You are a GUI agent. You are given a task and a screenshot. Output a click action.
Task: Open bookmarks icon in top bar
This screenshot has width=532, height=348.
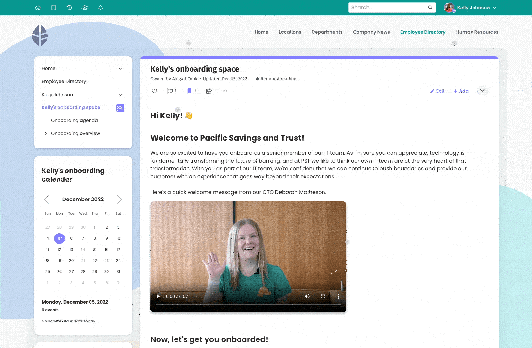pos(54,8)
